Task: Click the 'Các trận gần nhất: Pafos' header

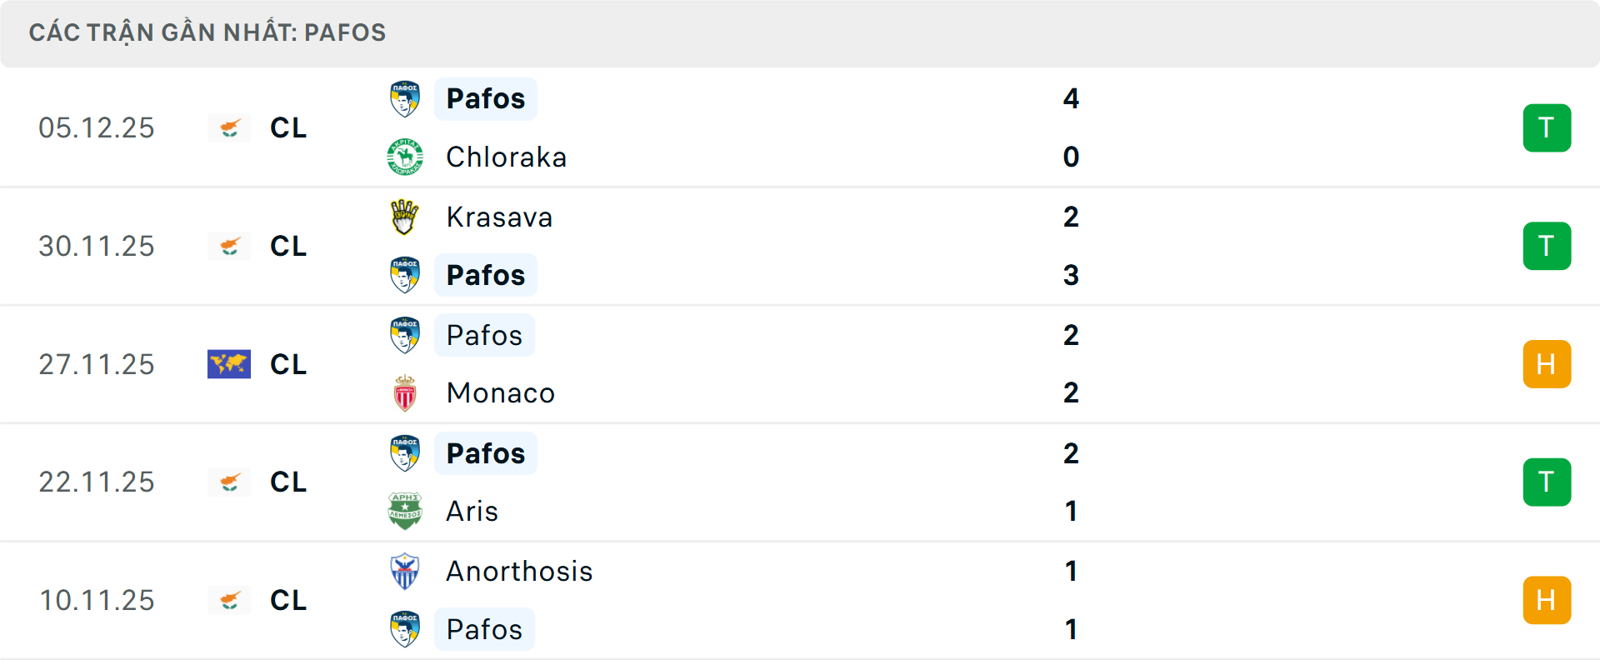Action: pyautogui.click(x=207, y=32)
